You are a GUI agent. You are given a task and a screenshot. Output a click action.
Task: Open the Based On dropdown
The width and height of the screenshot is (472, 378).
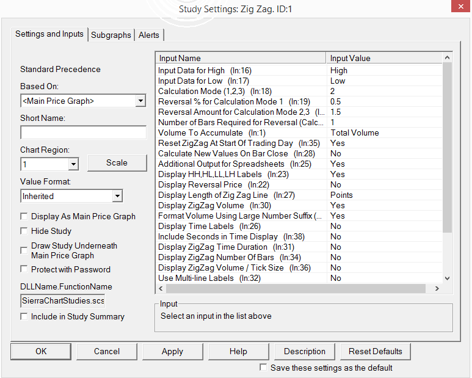(140, 101)
